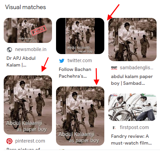The height and width of the screenshot is (151, 160).
Task: Open the firstpost.com source link
Action: (134, 127)
